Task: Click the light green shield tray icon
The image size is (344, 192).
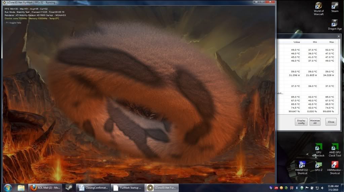Action: [x=302, y=188]
